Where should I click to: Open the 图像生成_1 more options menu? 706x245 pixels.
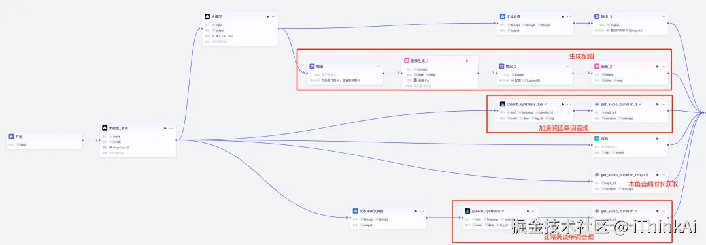click(x=473, y=61)
